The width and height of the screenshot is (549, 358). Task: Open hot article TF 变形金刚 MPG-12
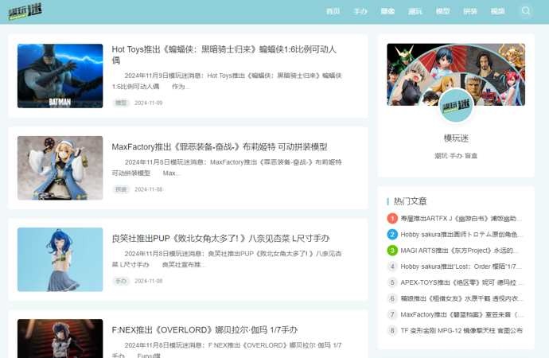461,330
